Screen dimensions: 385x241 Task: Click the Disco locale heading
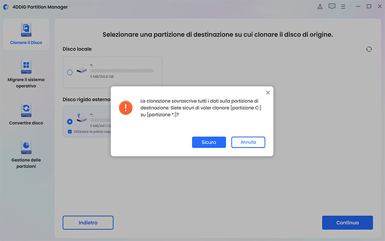pyautogui.click(x=77, y=49)
